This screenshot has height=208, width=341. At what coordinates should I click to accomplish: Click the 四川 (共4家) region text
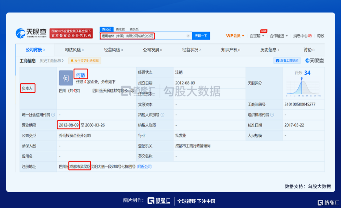[69, 91]
